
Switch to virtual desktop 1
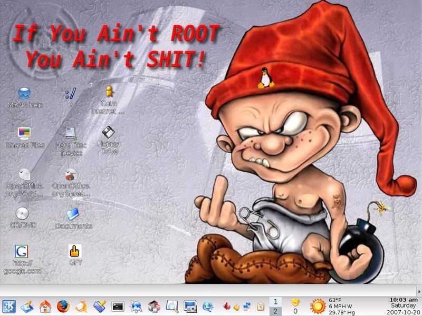pyautogui.click(x=275, y=302)
